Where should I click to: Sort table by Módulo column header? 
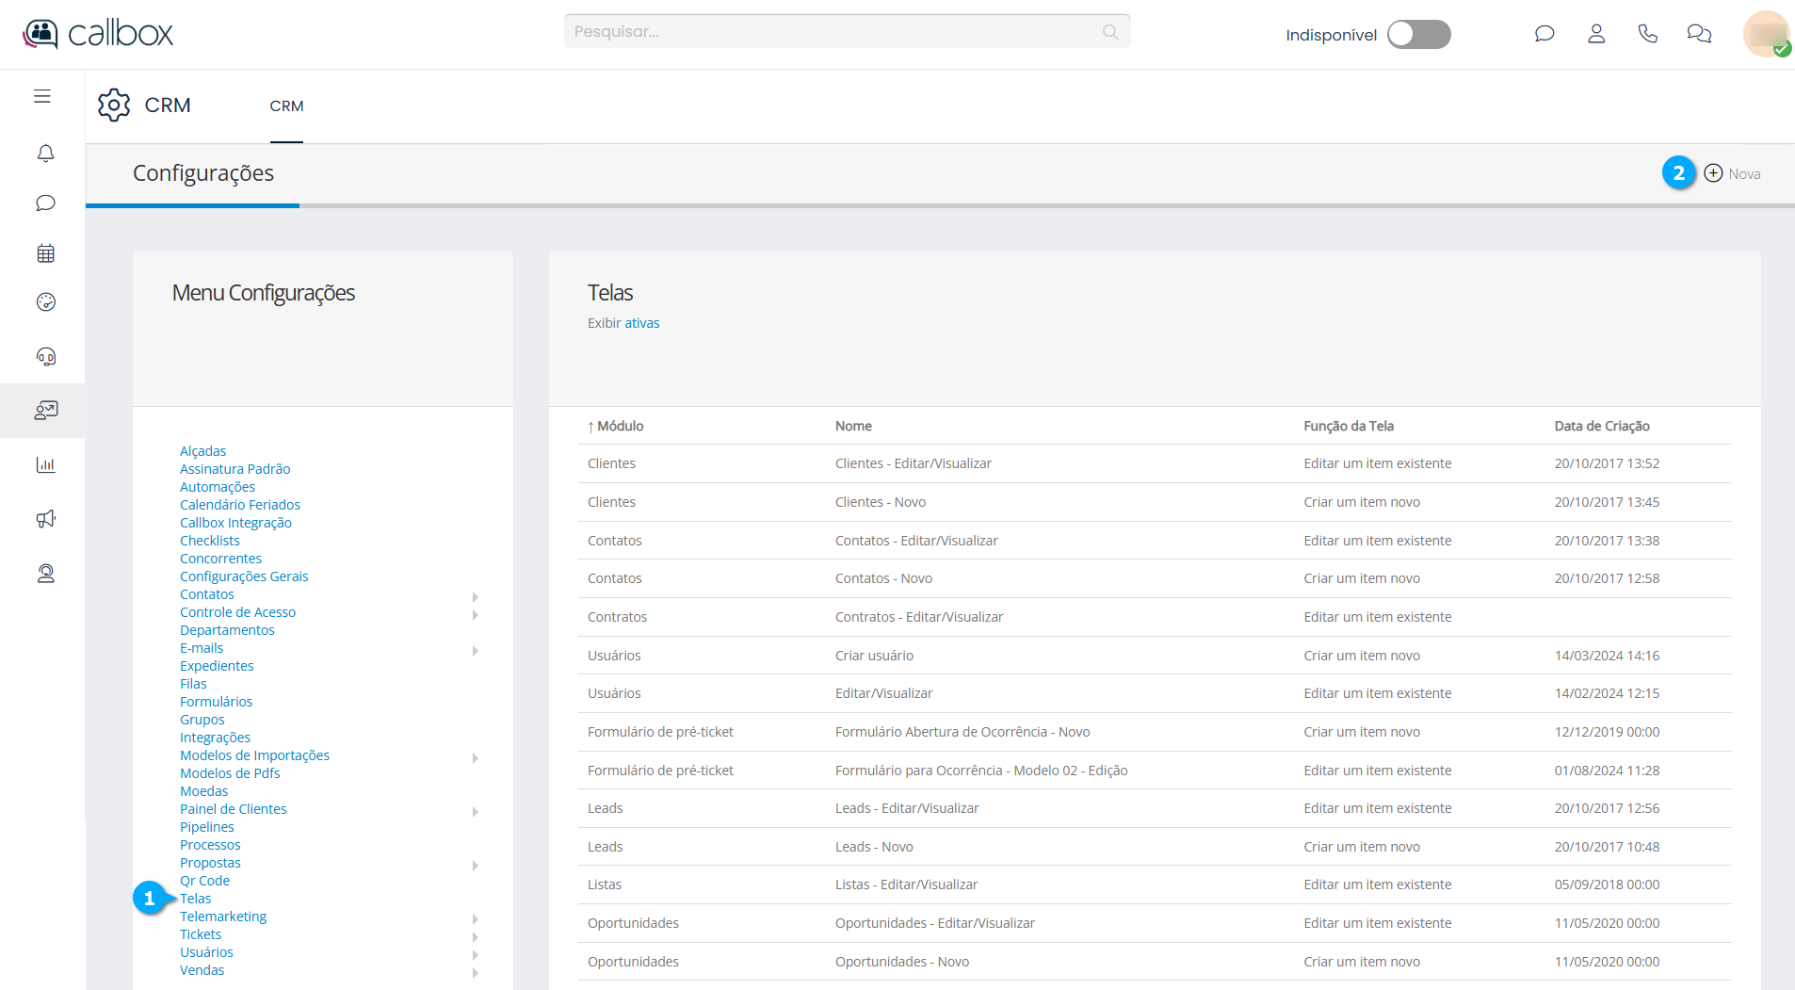[x=620, y=426]
